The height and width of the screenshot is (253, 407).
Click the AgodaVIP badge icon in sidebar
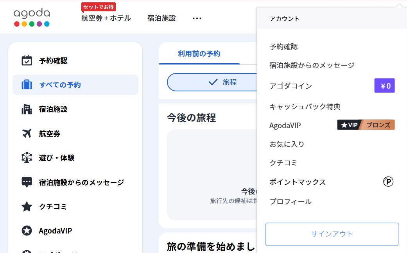pyautogui.click(x=27, y=231)
